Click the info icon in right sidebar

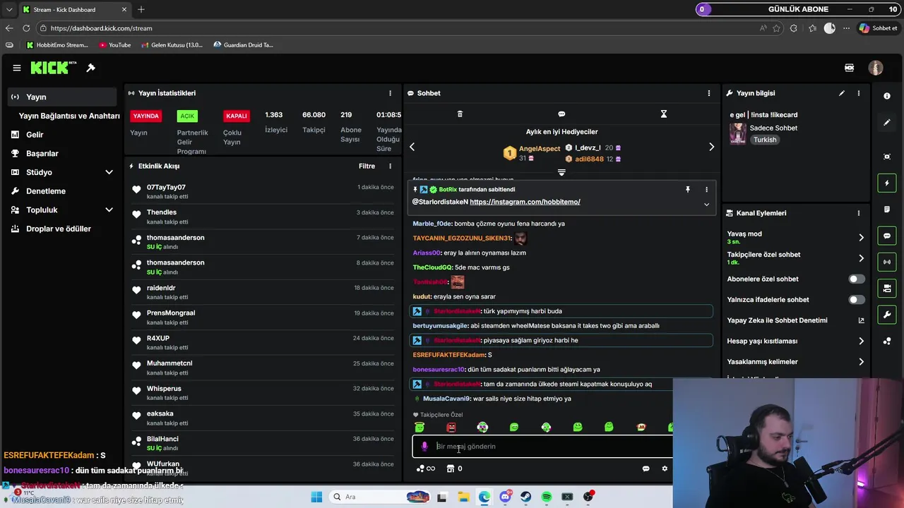click(x=887, y=96)
